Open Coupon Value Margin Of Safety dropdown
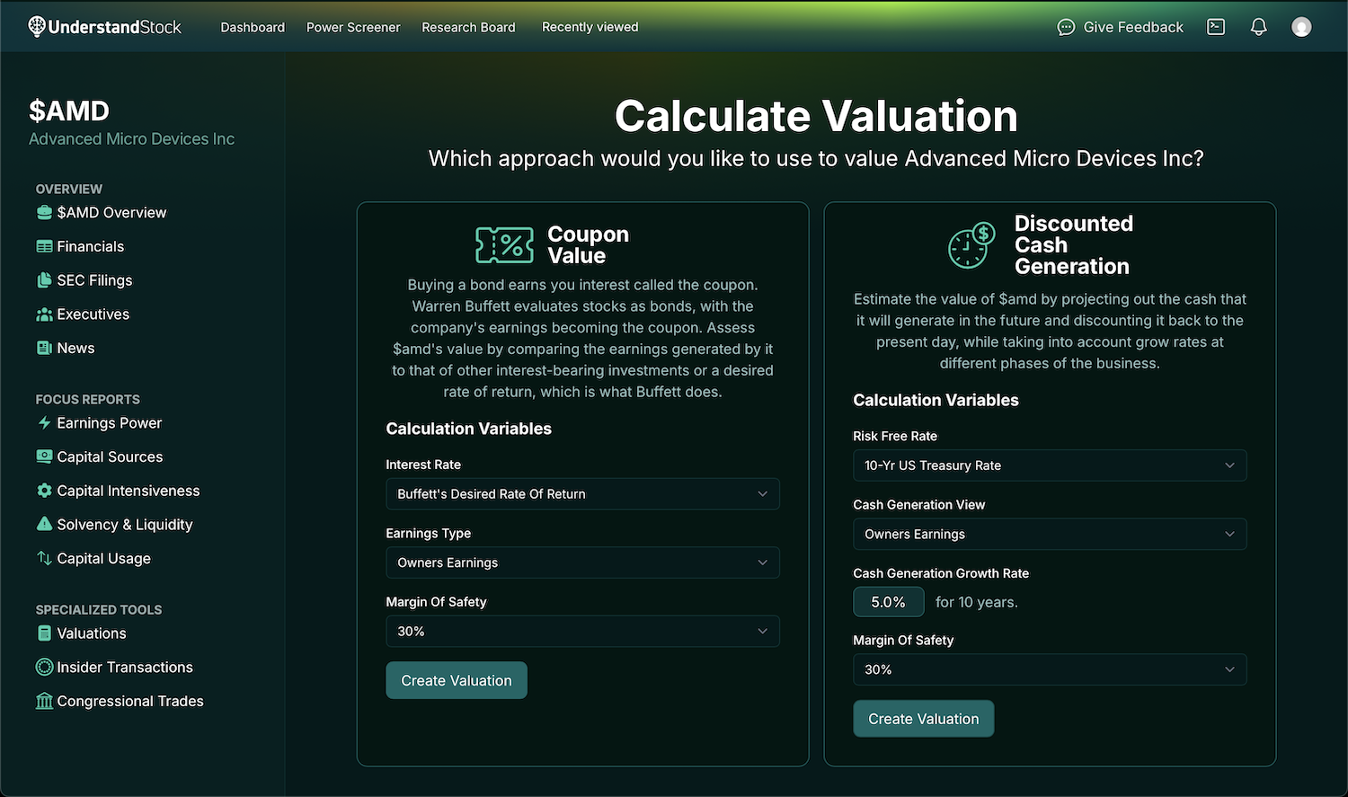This screenshot has width=1348, height=797. pos(582,632)
